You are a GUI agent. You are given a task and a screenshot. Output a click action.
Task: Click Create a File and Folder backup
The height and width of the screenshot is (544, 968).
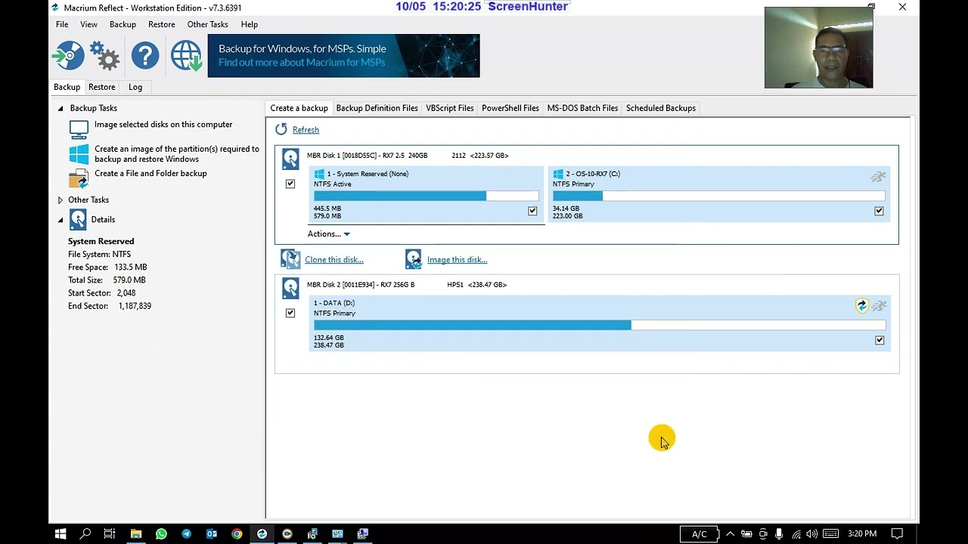pyautogui.click(x=150, y=174)
